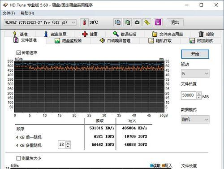The image size is (224, 169).
Task: Click the transfer rate benchmark graph
Action: (89, 87)
